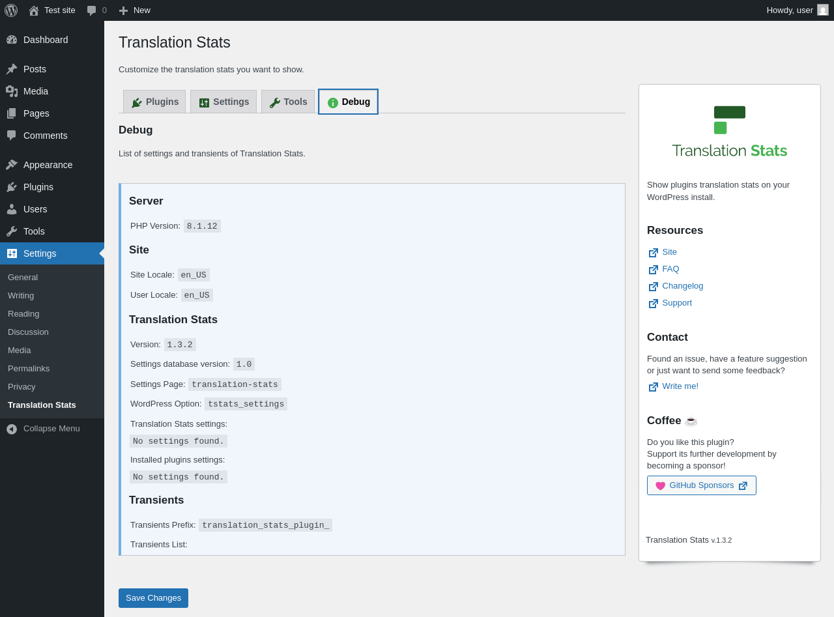Select Translation Stats submenu item
This screenshot has width=834, height=617.
tap(52, 405)
